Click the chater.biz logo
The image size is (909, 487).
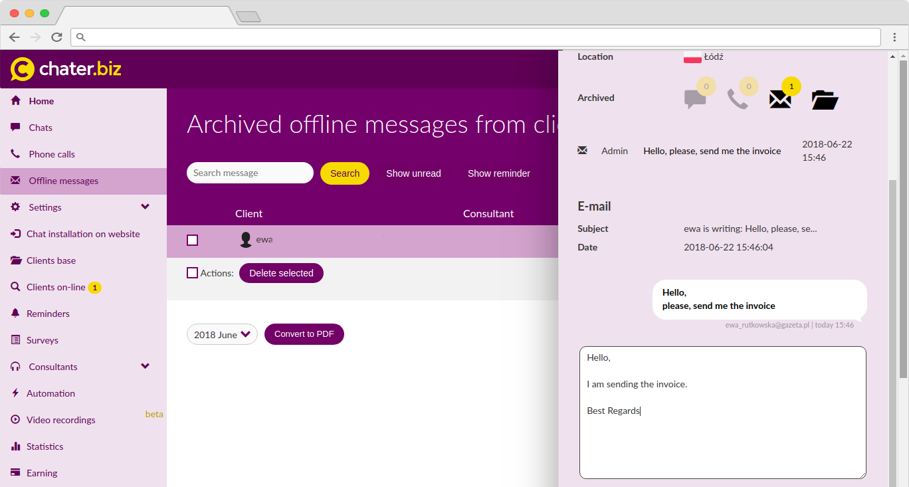coord(66,69)
